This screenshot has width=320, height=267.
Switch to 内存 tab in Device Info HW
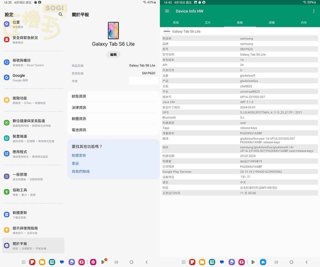pos(304,23)
